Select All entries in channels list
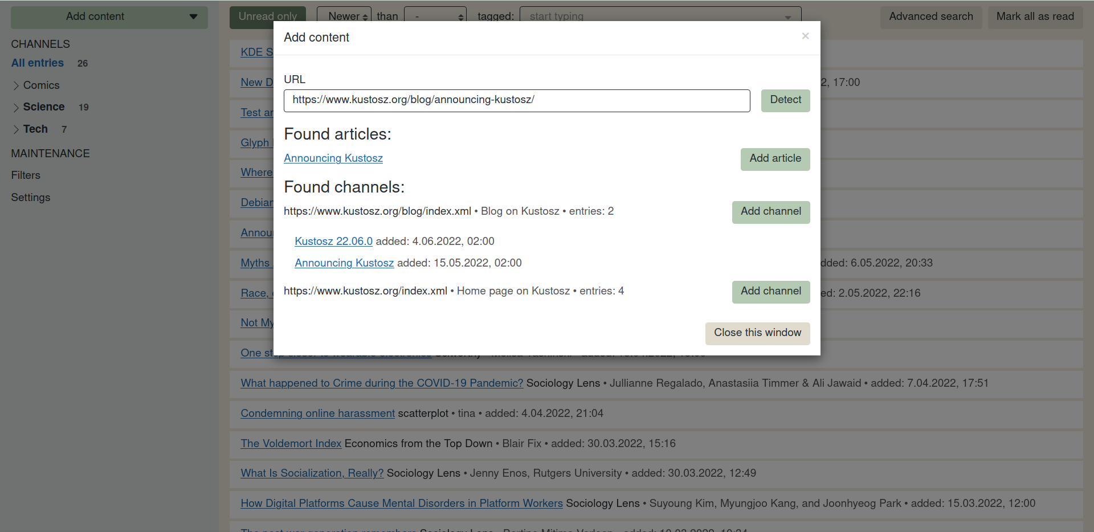1094x532 pixels. (38, 63)
